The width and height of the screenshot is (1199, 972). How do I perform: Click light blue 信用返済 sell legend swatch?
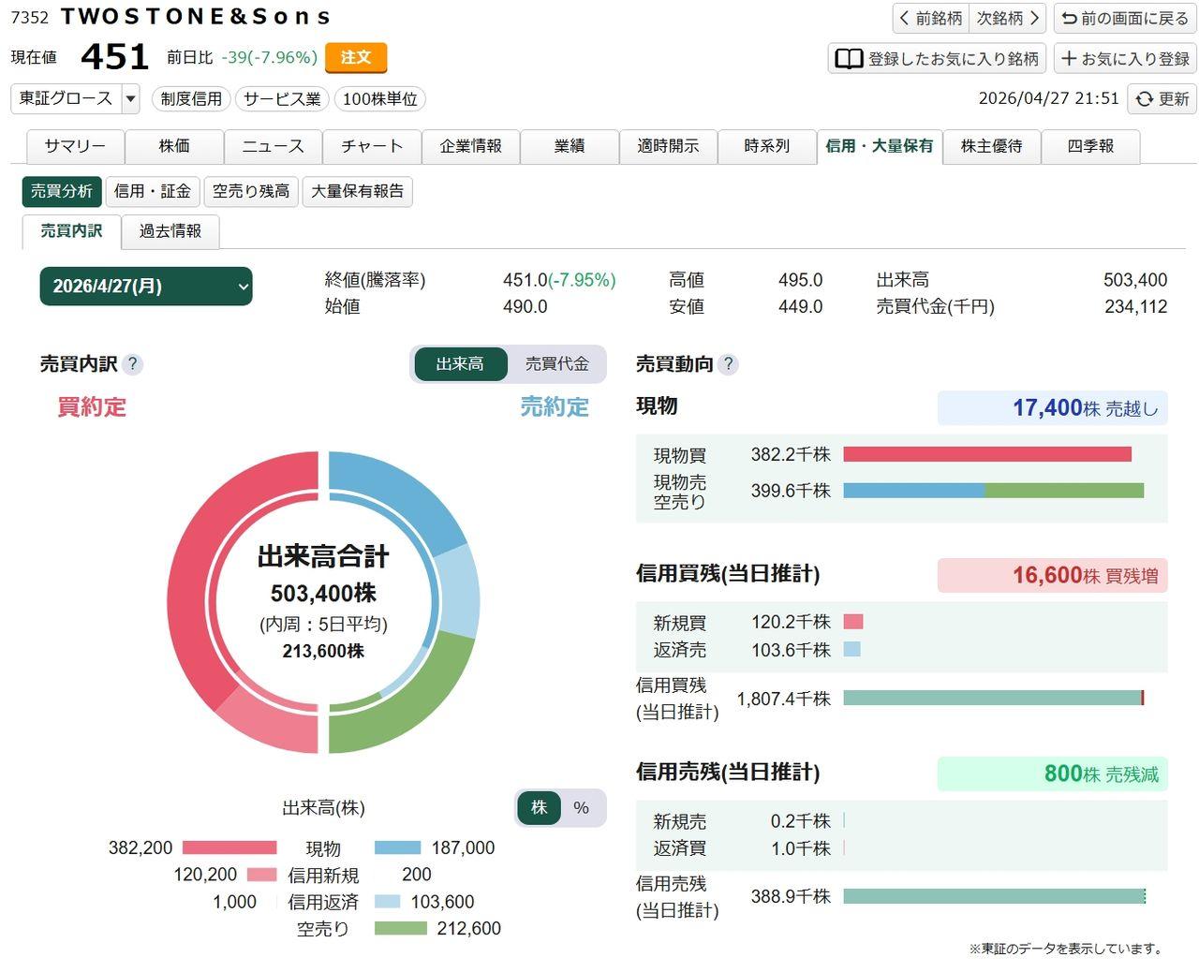pyautogui.click(x=388, y=902)
